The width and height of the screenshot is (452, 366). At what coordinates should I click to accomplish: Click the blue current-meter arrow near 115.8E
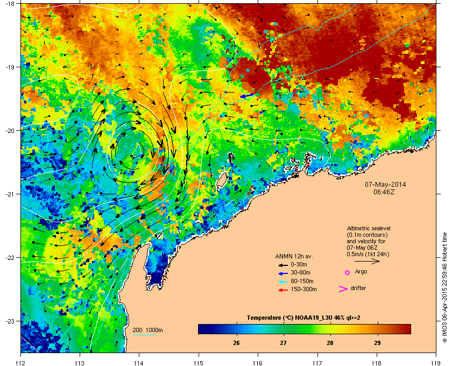(x=247, y=96)
